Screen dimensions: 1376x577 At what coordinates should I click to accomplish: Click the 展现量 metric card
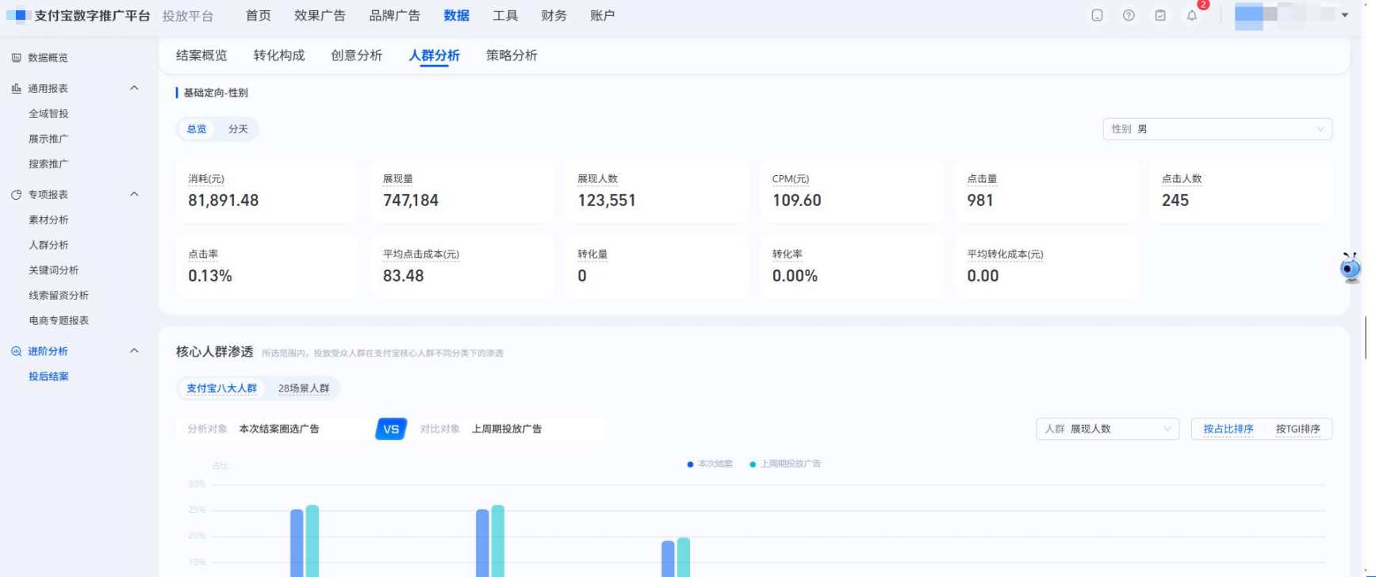click(462, 190)
